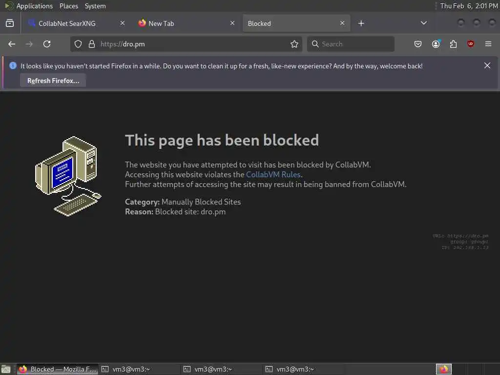Open the Extensions puzzle icon

(x=453, y=44)
